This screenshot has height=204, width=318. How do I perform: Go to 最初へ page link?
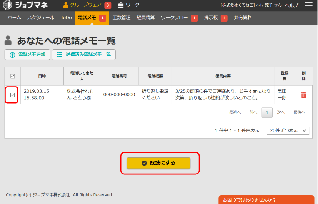coord(235,112)
